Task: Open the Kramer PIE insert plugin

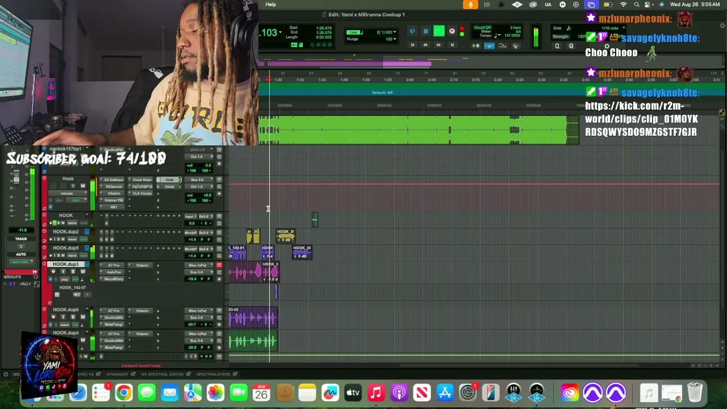Action: pyautogui.click(x=114, y=200)
